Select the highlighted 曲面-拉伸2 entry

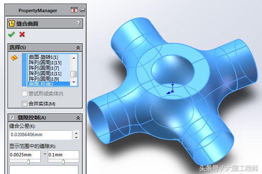tap(49, 84)
